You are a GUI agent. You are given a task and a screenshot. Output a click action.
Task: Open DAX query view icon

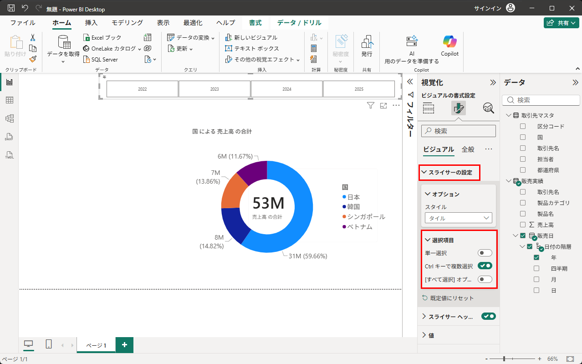point(10,137)
